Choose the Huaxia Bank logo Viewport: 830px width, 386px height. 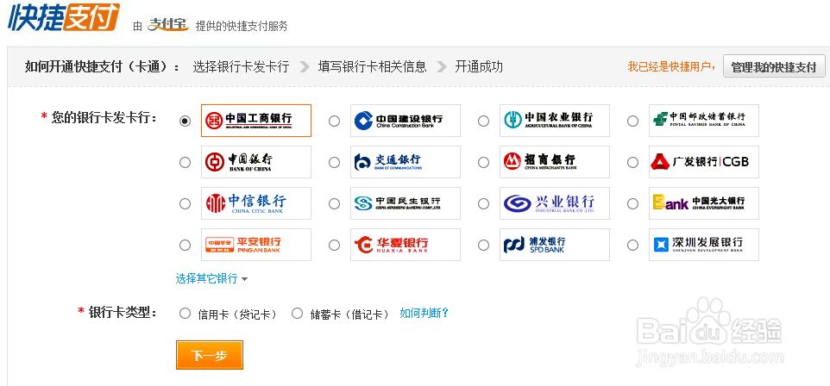tap(406, 245)
